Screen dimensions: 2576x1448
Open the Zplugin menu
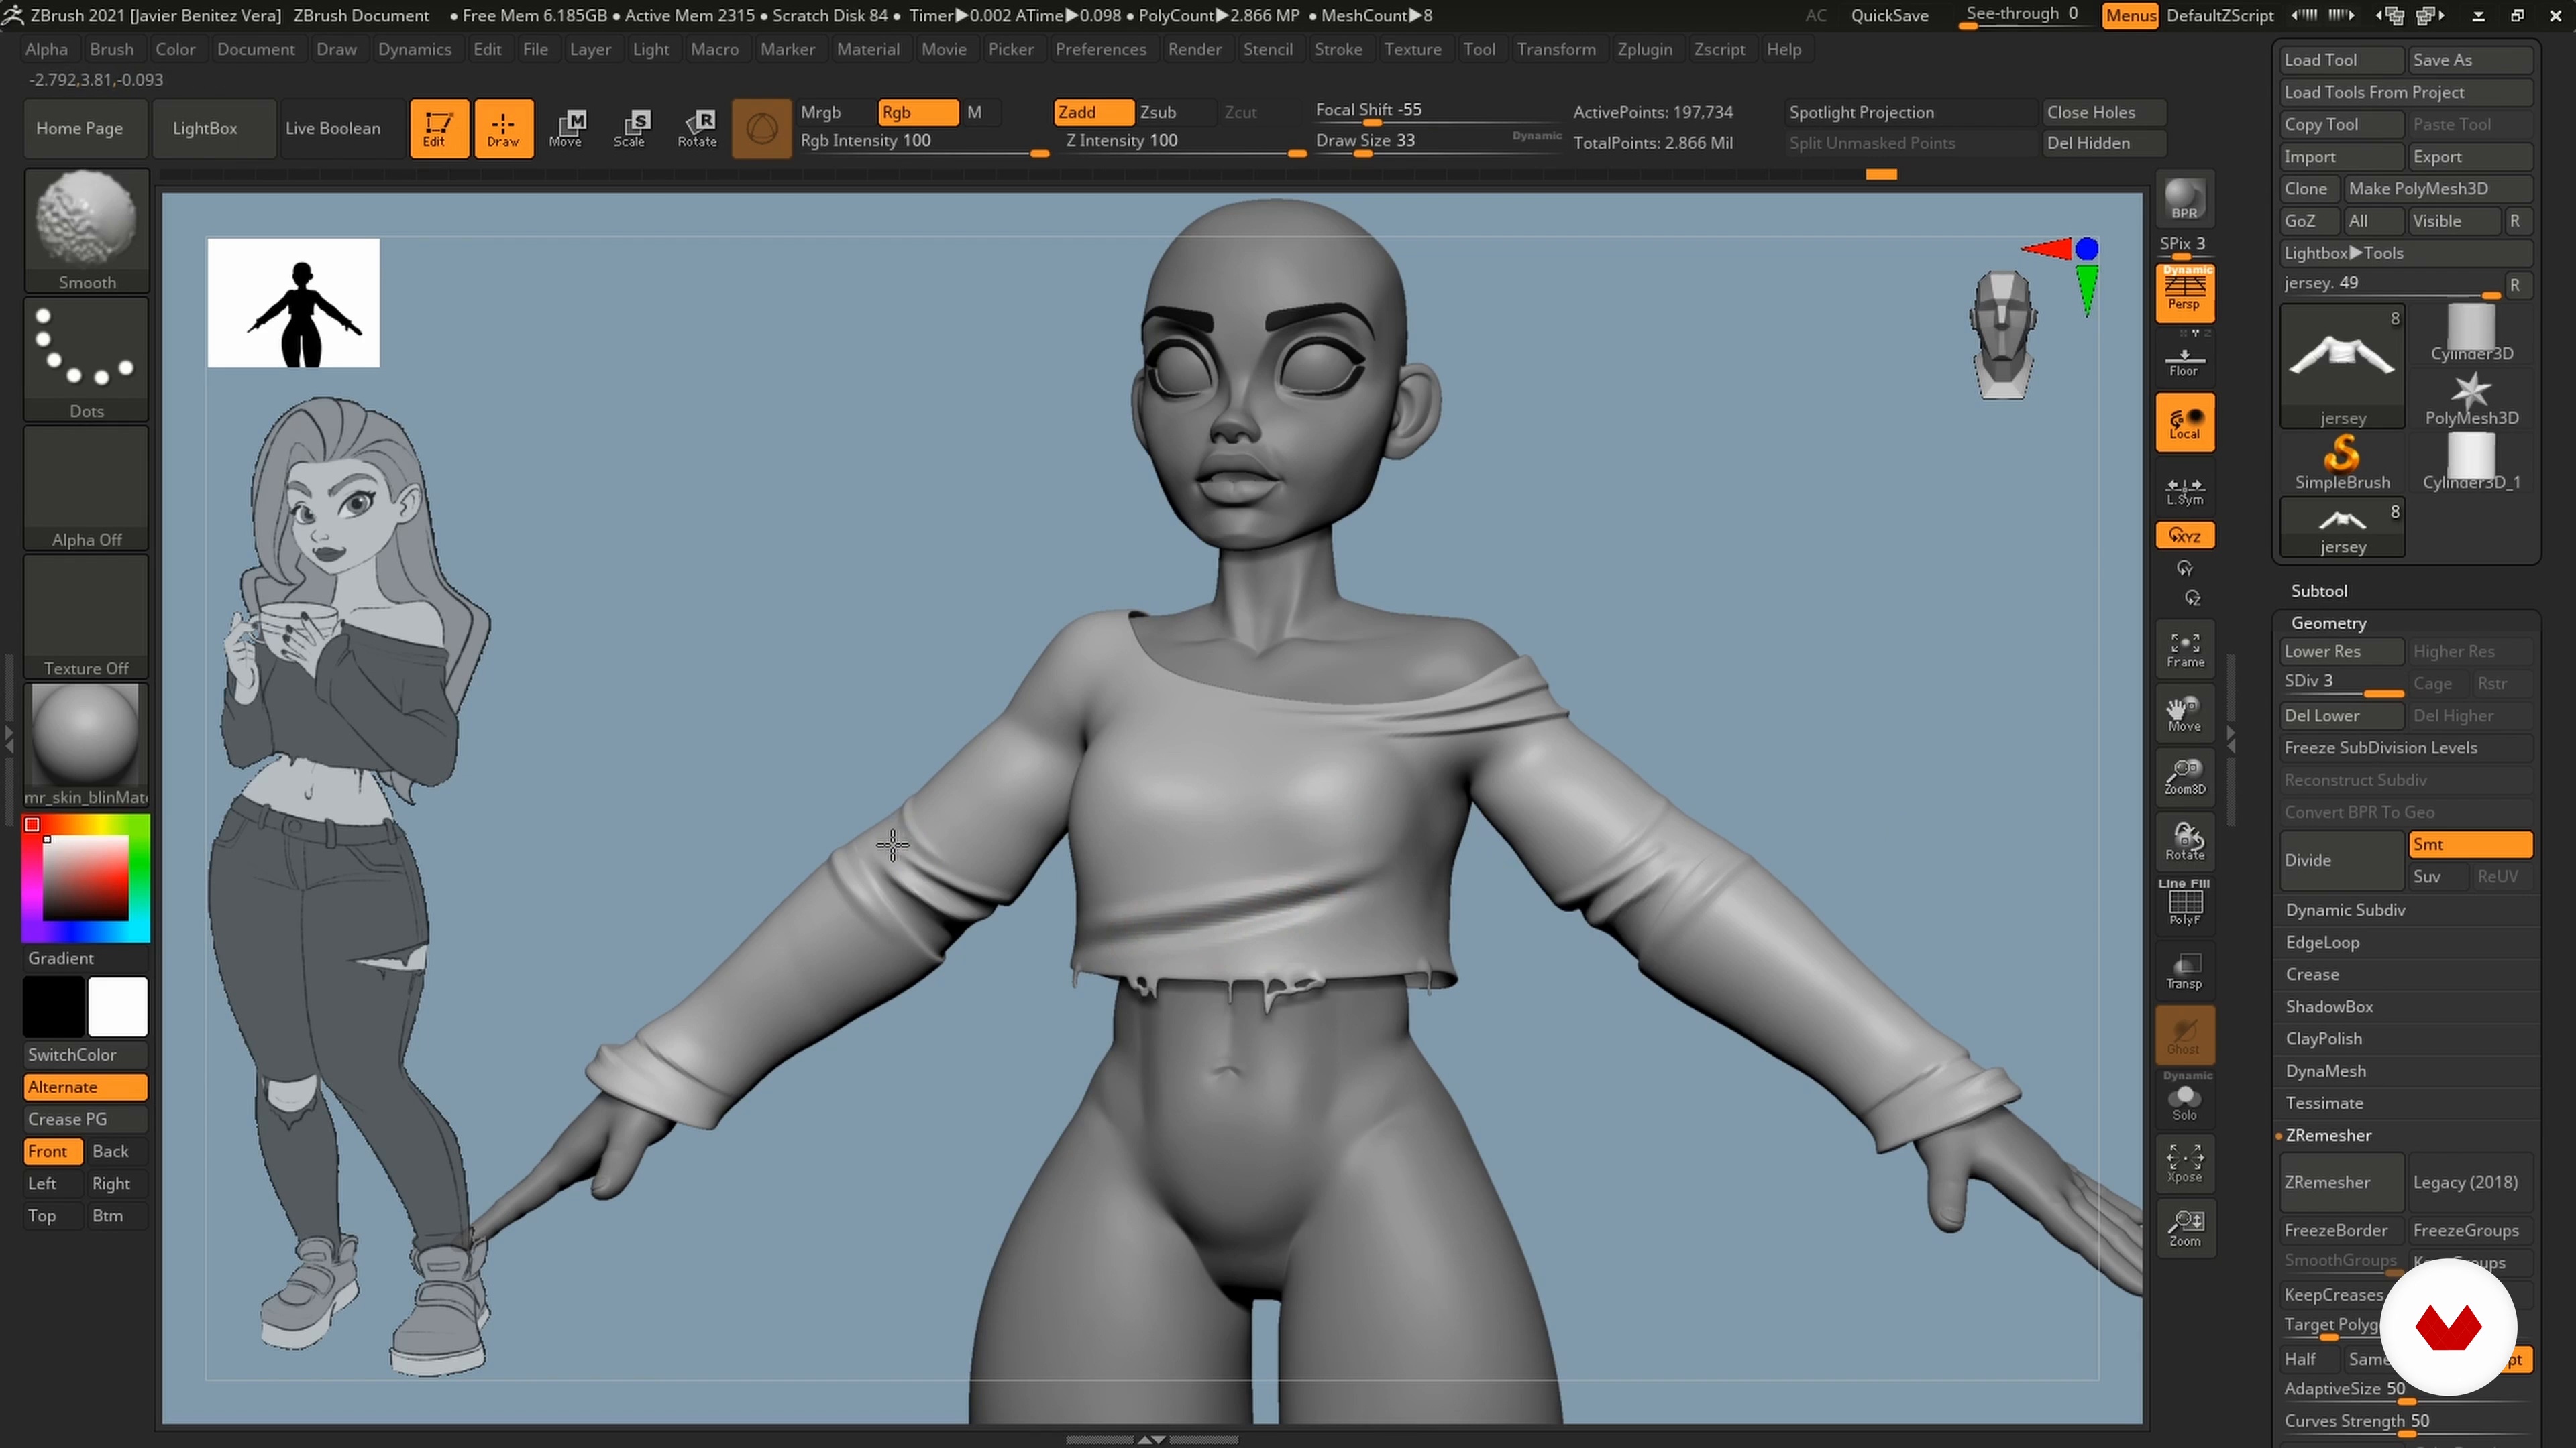click(x=1644, y=49)
